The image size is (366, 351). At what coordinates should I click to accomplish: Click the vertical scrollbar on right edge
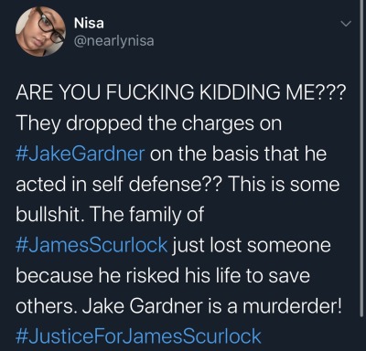pyautogui.click(x=362, y=158)
